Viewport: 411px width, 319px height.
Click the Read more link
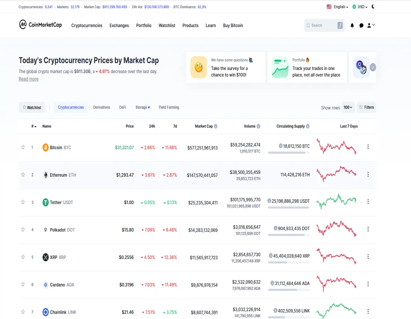coord(28,79)
